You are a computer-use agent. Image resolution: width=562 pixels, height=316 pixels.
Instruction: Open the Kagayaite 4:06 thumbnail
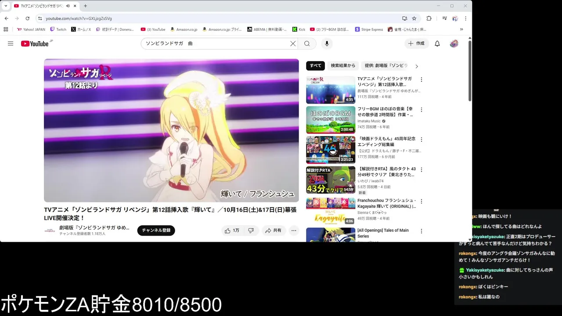(331, 211)
